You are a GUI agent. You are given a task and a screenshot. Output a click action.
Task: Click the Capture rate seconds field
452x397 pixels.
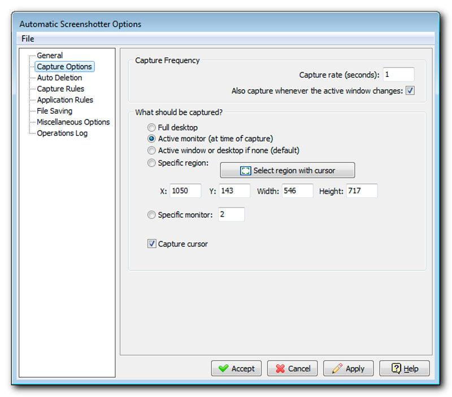(x=398, y=75)
